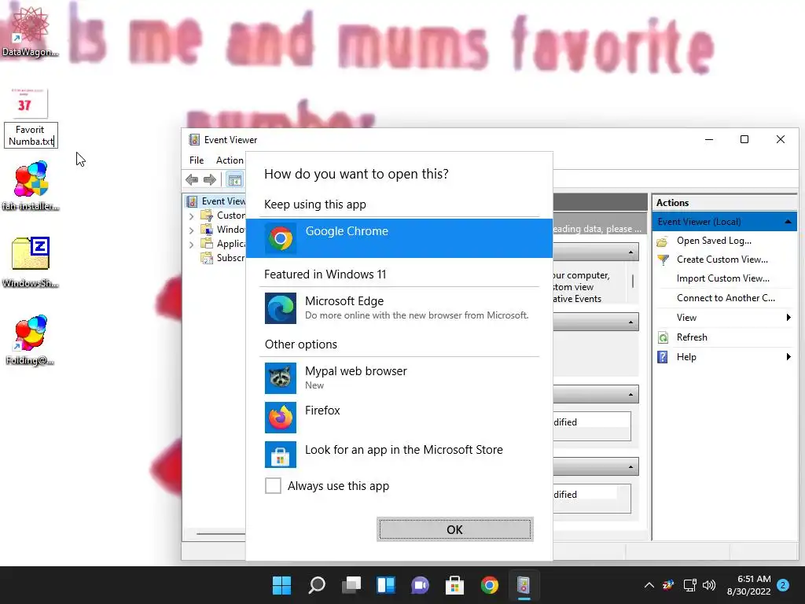The image size is (805, 604).
Task: Open the Chat taskbar icon
Action: click(x=420, y=585)
